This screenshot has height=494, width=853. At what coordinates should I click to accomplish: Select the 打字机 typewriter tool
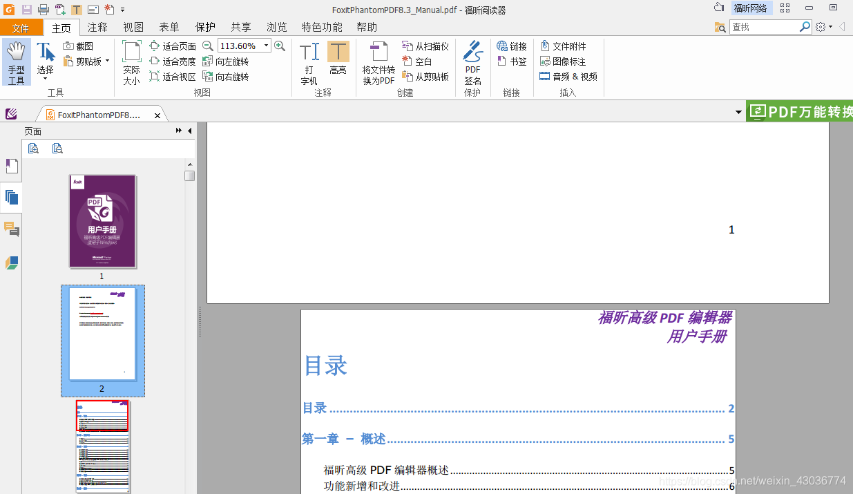[309, 62]
